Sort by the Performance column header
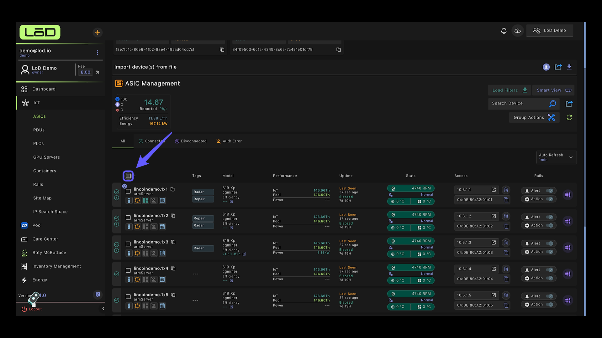 tap(285, 176)
